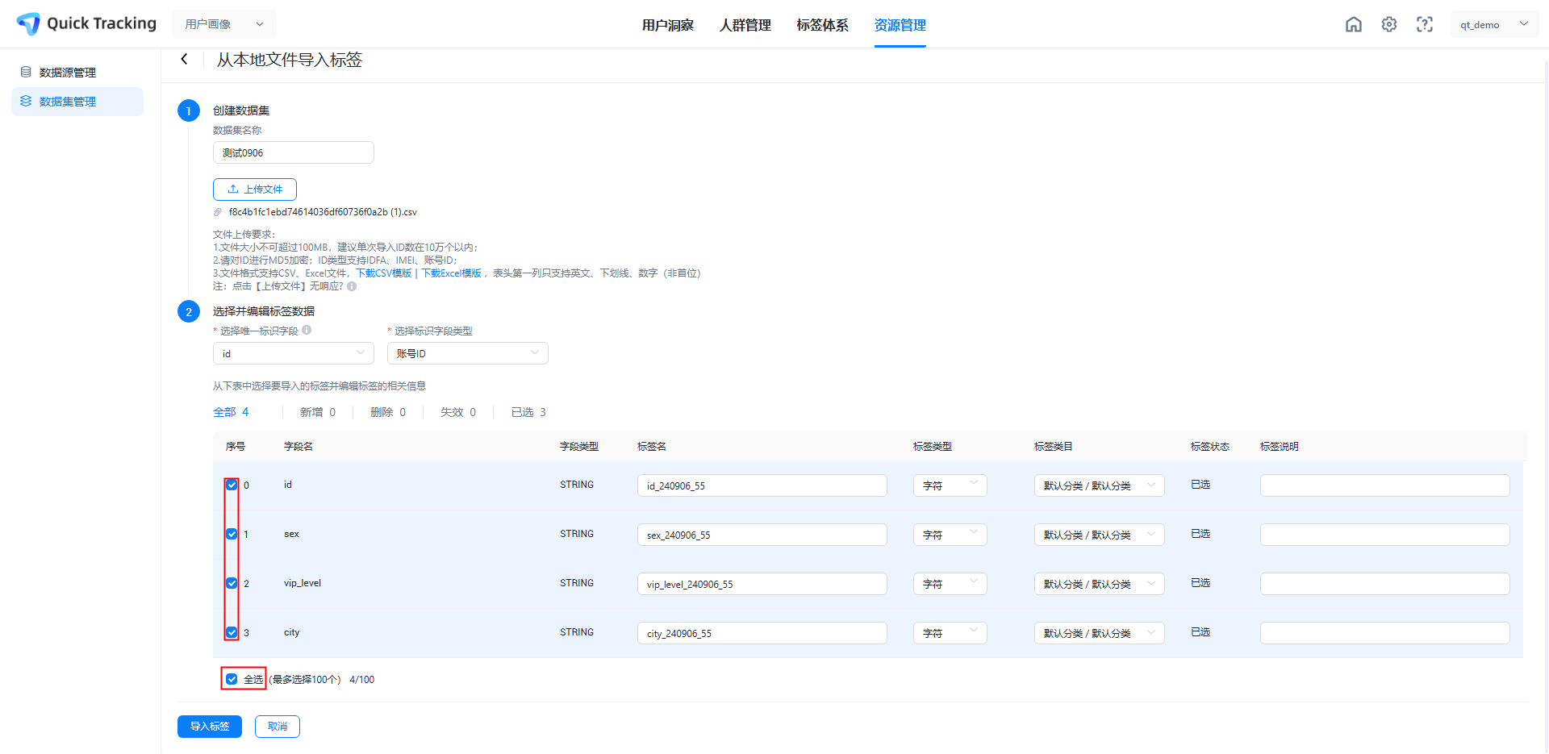Click the 标签名 input id_240906_55
This screenshot has width=1549, height=754.
point(762,485)
